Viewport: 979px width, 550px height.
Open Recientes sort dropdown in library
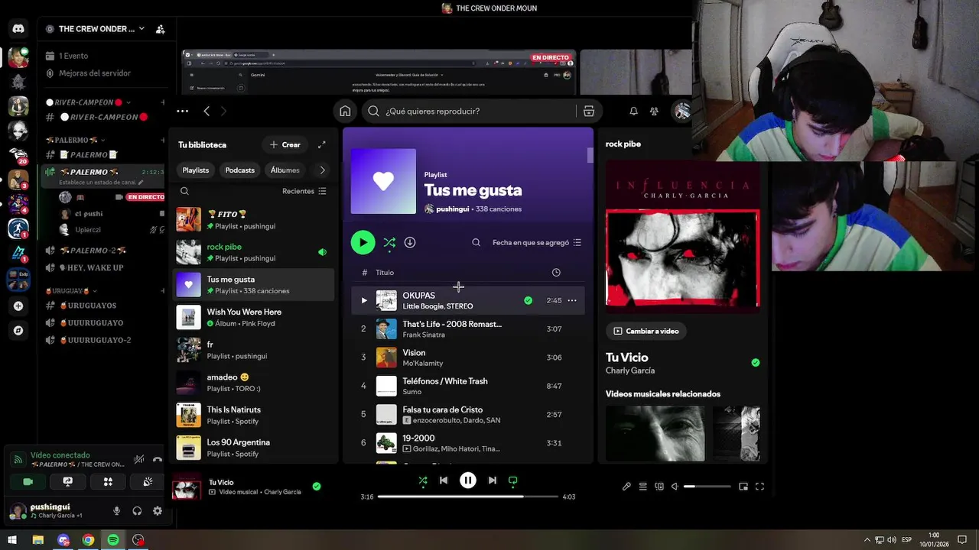click(x=304, y=191)
